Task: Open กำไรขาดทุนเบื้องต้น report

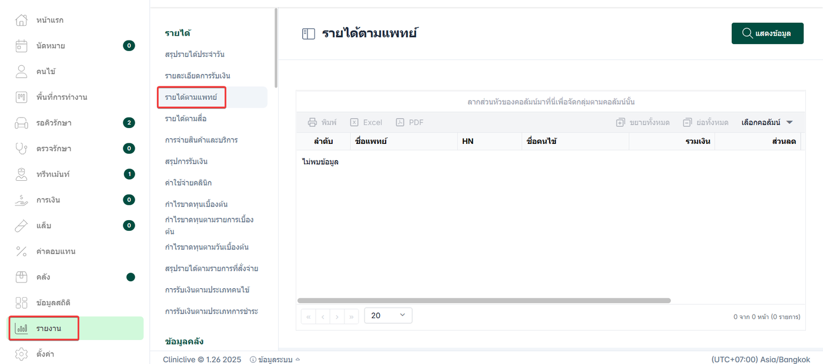Action: click(196, 204)
